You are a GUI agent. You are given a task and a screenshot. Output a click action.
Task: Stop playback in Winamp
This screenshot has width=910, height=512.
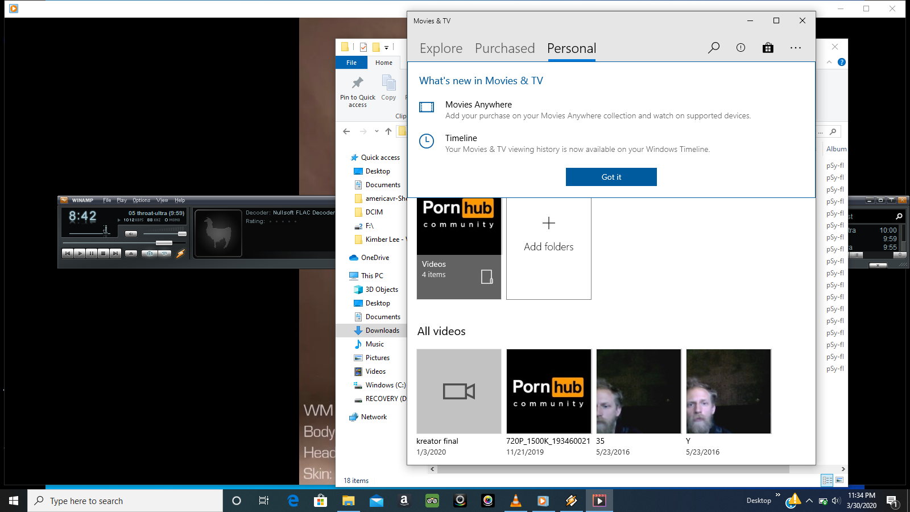[104, 253]
